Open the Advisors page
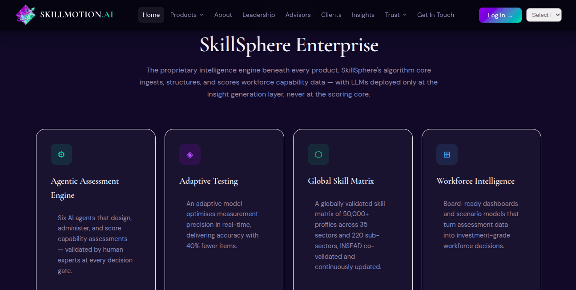The image size is (576, 290). (298, 15)
